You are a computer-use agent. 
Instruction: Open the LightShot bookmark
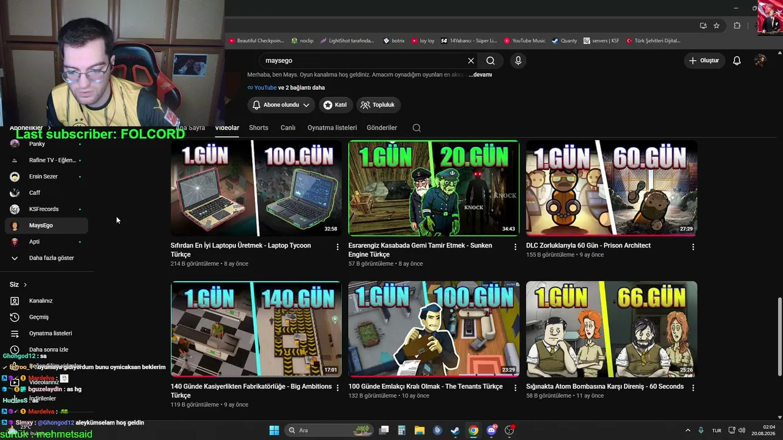(x=347, y=41)
